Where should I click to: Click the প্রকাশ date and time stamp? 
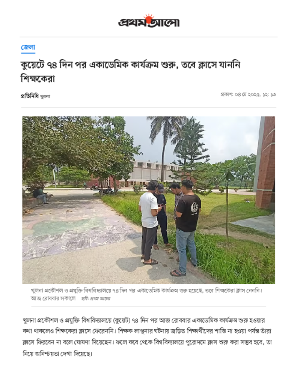(248, 94)
